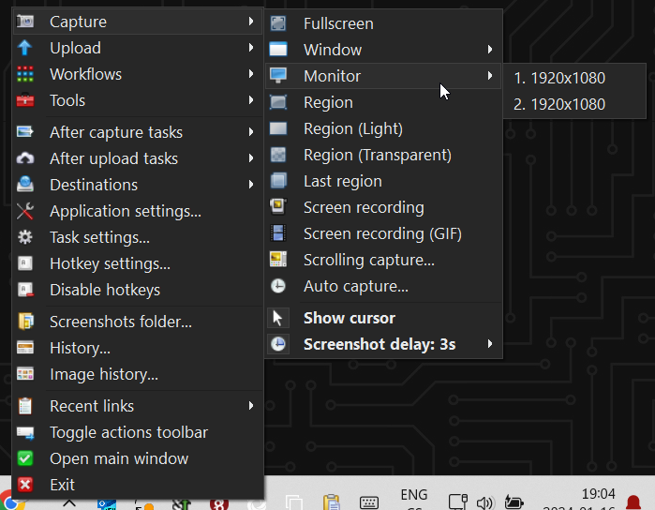Expand the Screenshot delay: 3s submenu
Image resolution: width=655 pixels, height=510 pixels.
380,344
